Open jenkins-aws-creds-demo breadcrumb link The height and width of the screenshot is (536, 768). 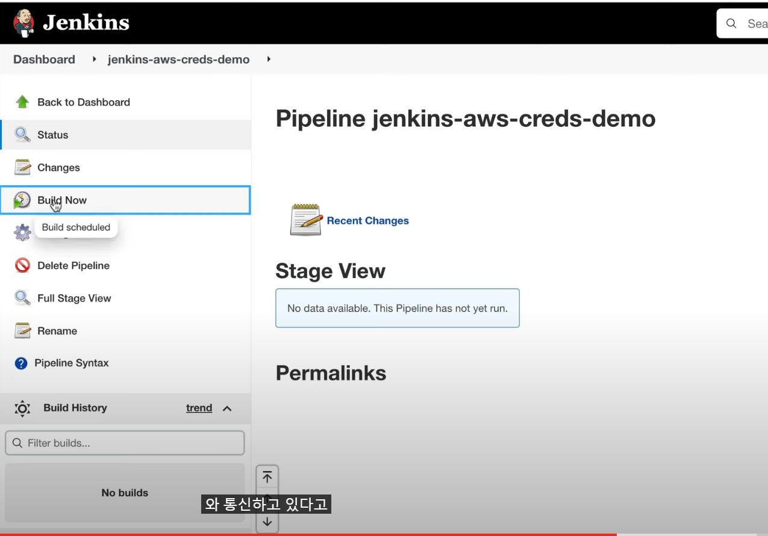[178, 60]
